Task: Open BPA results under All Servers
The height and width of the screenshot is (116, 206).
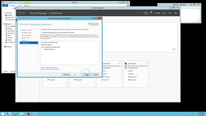Action: coord(132,80)
